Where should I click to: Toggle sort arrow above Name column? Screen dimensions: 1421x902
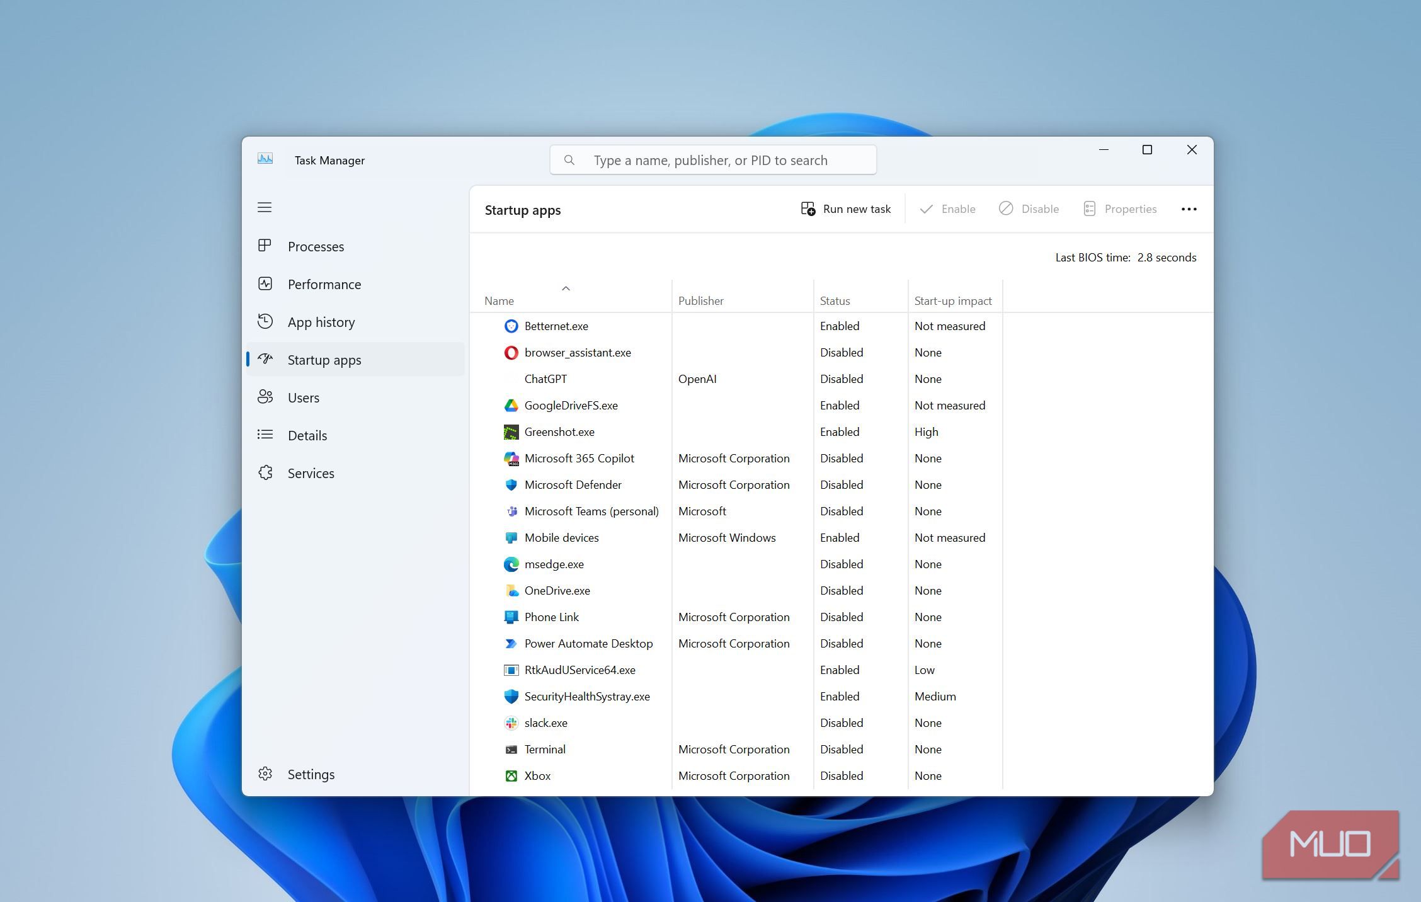(566, 288)
